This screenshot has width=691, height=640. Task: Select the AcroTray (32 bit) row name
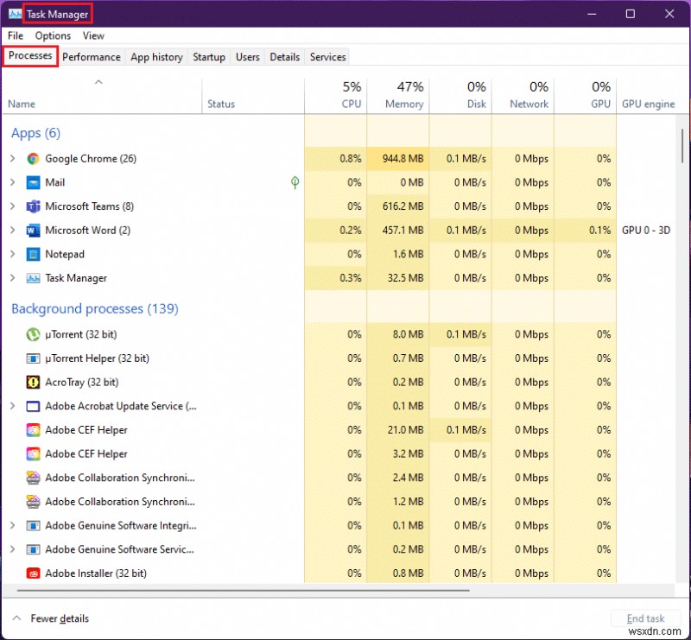81,382
